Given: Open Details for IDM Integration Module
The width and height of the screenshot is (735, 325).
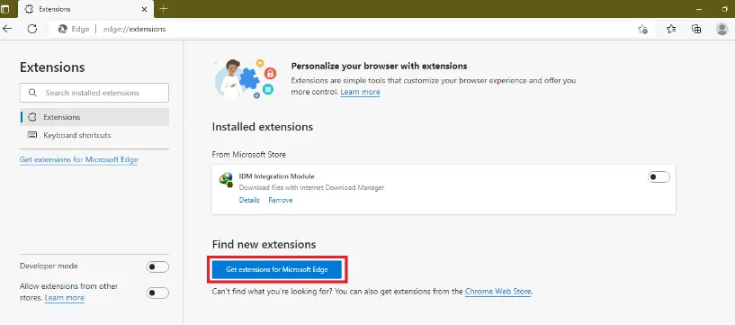Looking at the screenshot, I should 249,200.
